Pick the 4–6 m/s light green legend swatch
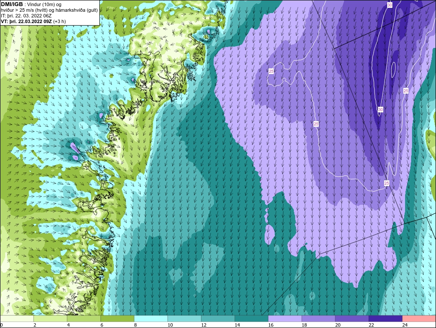 [84, 318]
